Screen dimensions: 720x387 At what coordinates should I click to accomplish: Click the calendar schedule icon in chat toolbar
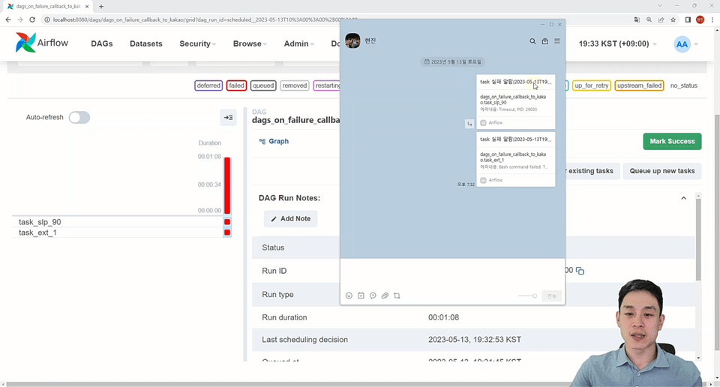(x=361, y=295)
